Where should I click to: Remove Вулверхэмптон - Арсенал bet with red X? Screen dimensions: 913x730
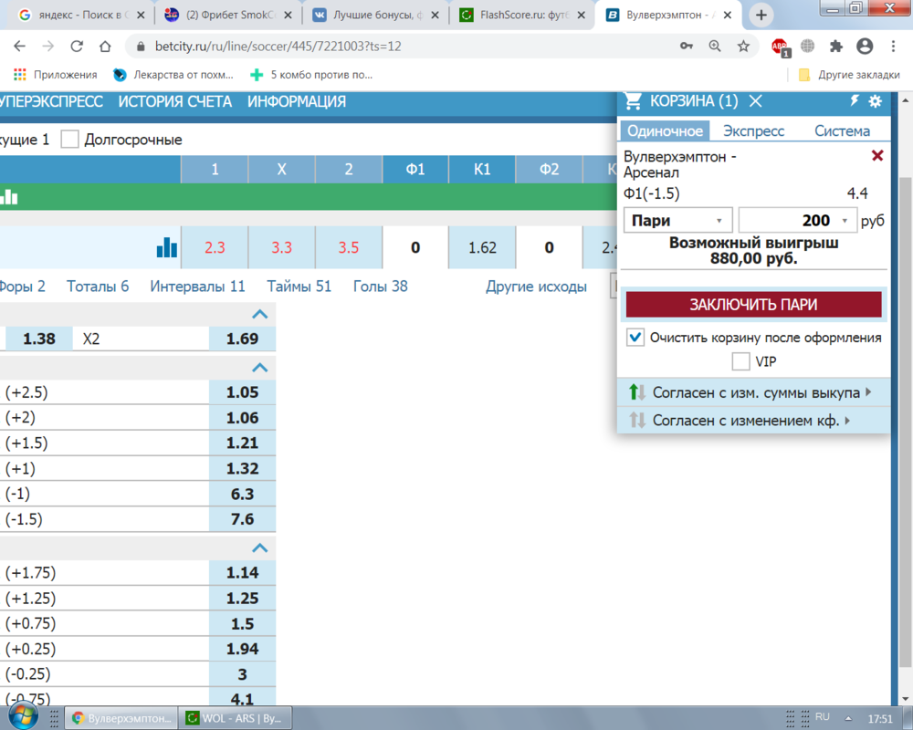pyautogui.click(x=877, y=155)
